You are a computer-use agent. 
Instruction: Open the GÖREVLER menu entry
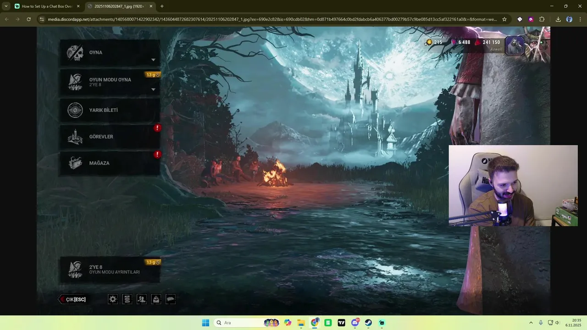pos(110,137)
